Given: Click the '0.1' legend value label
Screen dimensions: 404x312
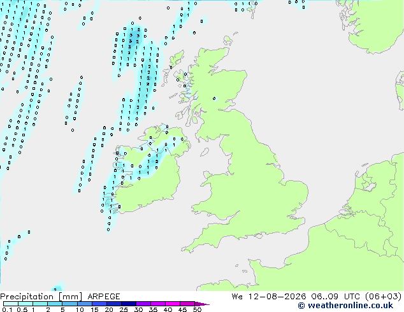Looking at the screenshot, I should click(7, 309).
